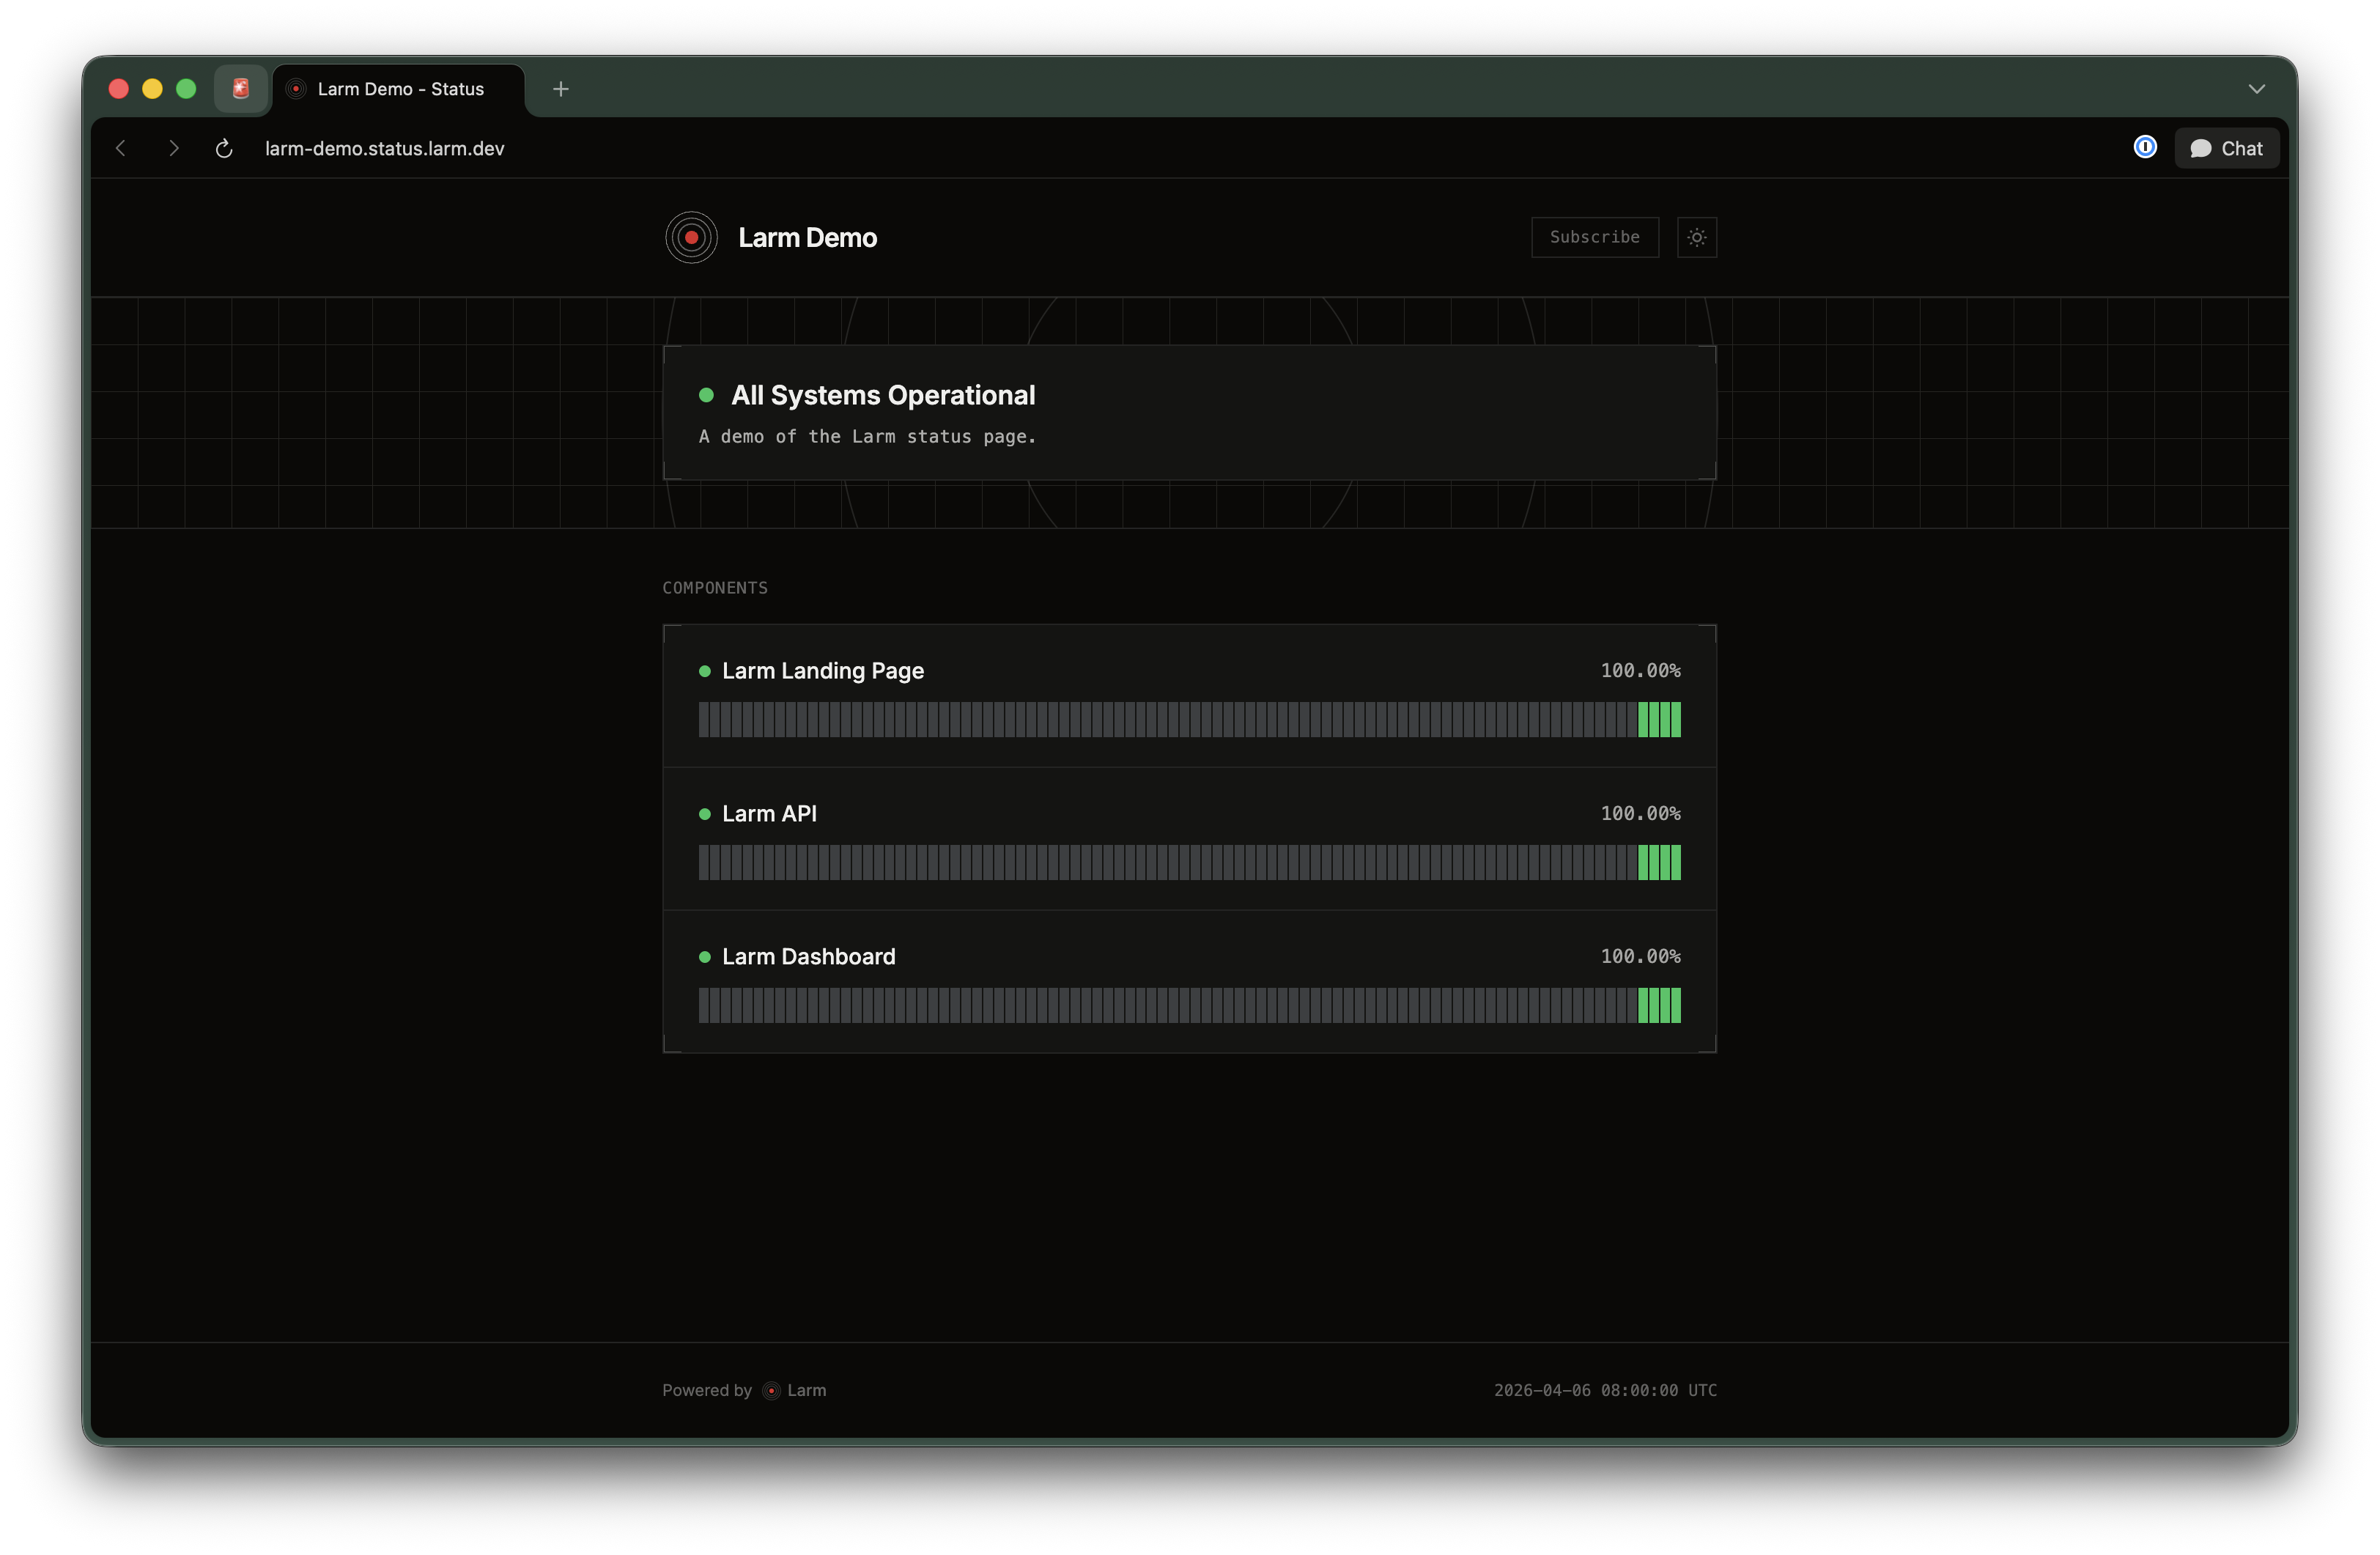Screen dimensions: 2380x1555
Task: Click the Larm Dashboard 100.00% uptime value
Action: (x=1640, y=957)
